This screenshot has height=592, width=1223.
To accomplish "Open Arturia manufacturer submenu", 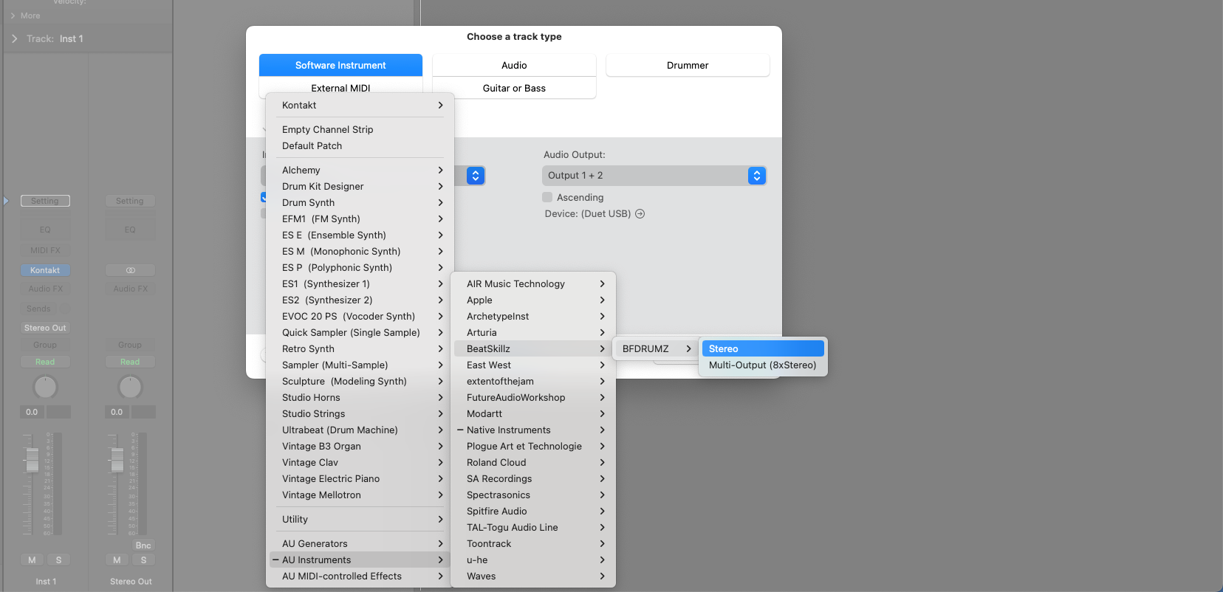I will pos(535,332).
